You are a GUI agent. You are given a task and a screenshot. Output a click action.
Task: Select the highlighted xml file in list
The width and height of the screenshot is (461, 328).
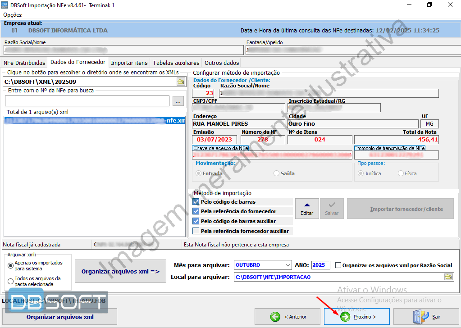94,121
